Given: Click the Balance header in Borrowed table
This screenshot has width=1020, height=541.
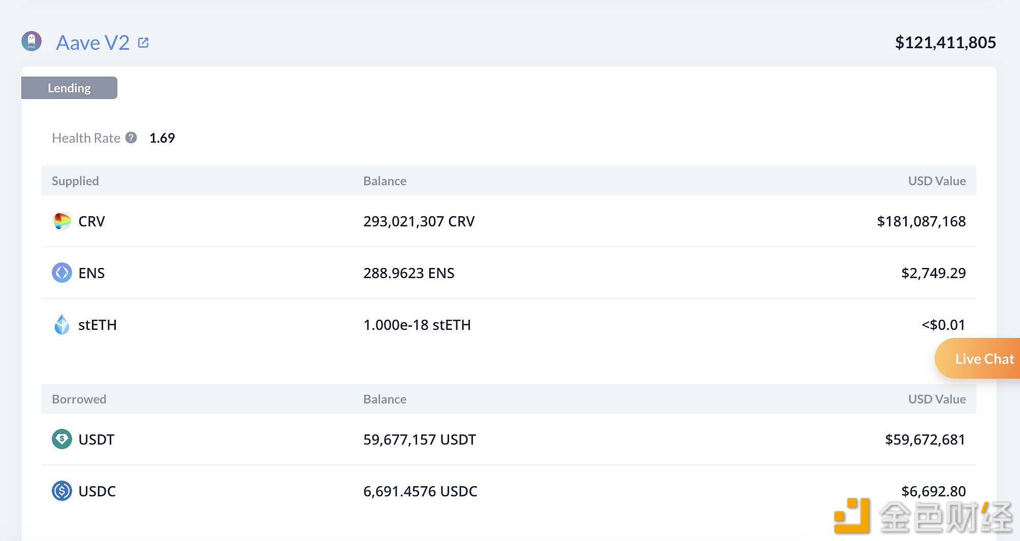Looking at the screenshot, I should coord(385,399).
